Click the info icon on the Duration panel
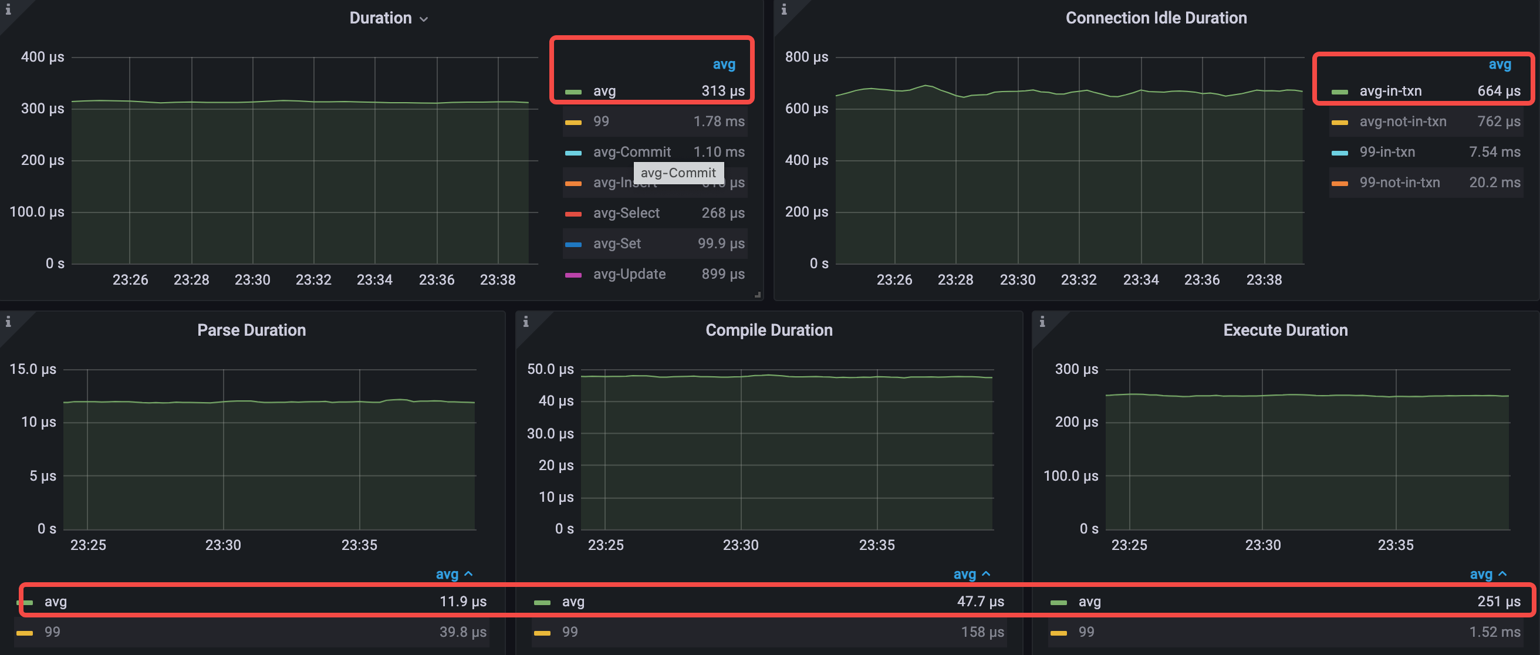Image resolution: width=1540 pixels, height=655 pixels. [9, 9]
